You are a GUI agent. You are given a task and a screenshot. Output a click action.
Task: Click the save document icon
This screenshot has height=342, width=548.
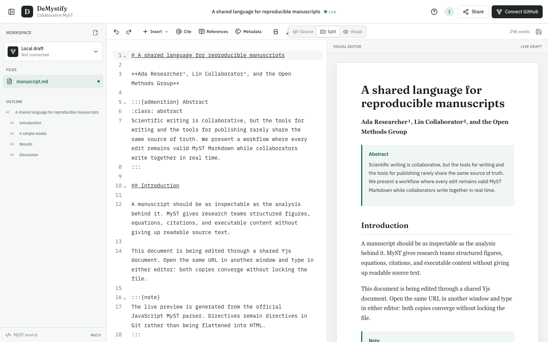pos(538,32)
